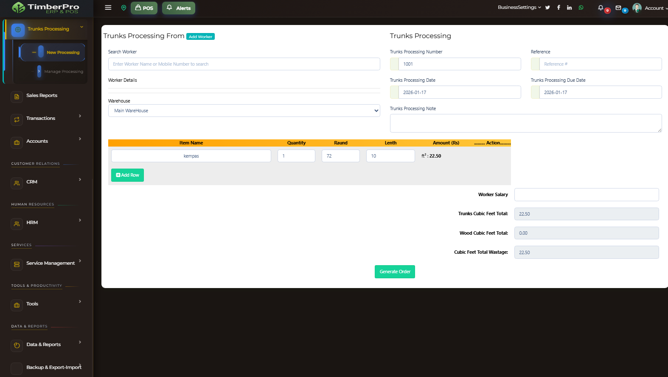
Task: Click the Accounts sidebar icon
Action: [17, 142]
